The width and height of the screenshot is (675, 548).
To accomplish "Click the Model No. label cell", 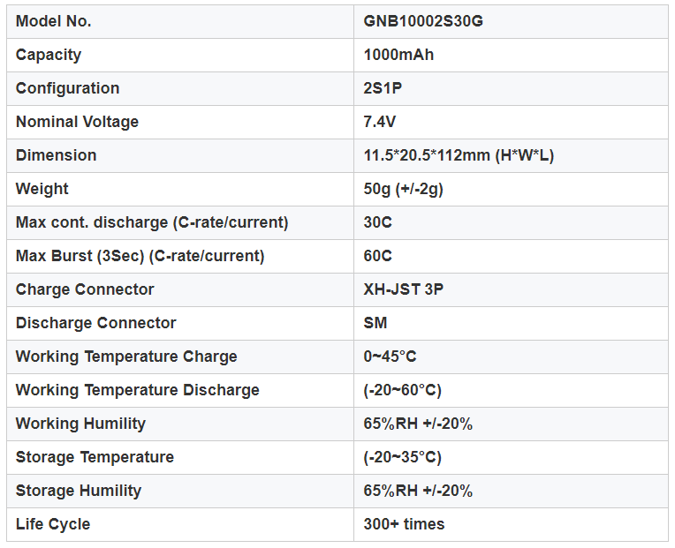I will pyautogui.click(x=54, y=21).
